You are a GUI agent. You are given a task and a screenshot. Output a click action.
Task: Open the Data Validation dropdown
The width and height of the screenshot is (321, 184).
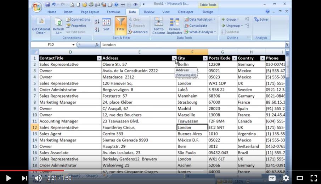tap(200, 19)
